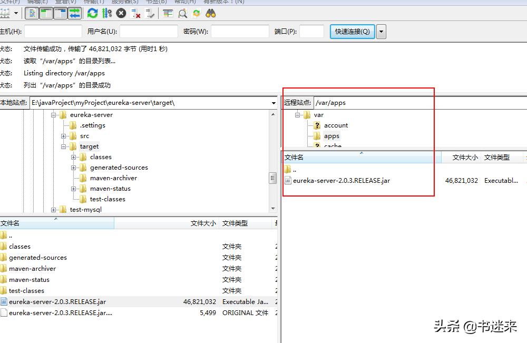Sort remote list by 文件大小 column
The height and width of the screenshot is (343, 527).
462,158
